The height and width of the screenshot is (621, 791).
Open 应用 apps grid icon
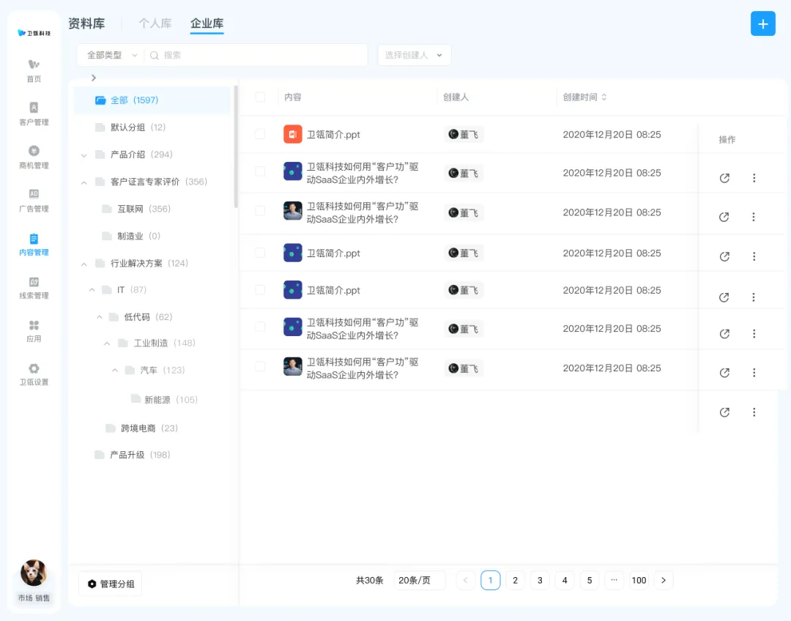point(34,330)
